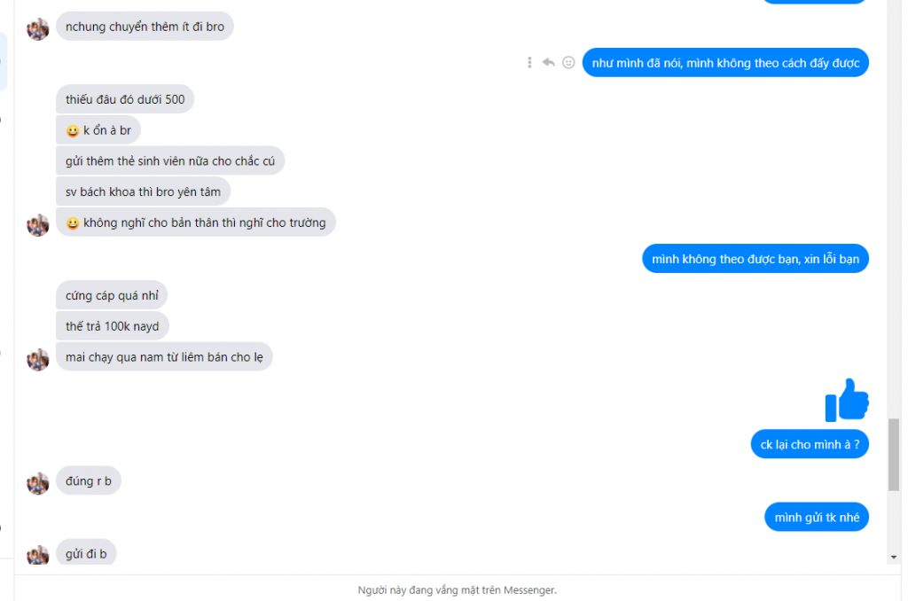Click avatar beside 'gửi đi b' message
This screenshot has width=908, height=601.
coord(37,555)
